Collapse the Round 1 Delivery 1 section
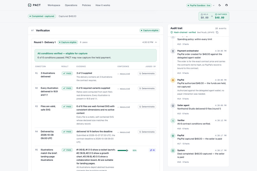Image resolution: width=257 pixels, height=171 pixels. point(156,42)
